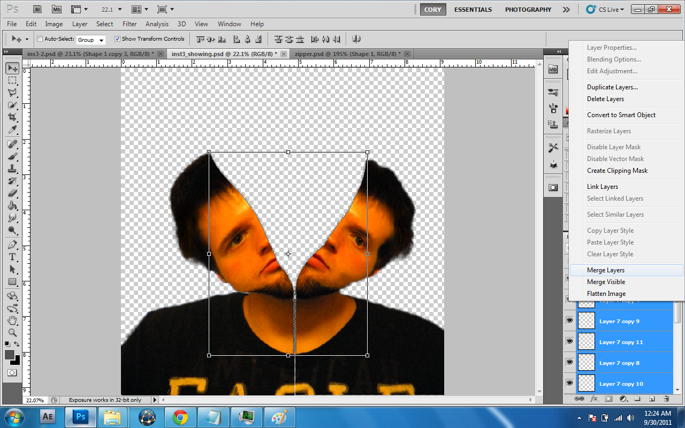Click the Add layer style fx icon
This screenshot has height=428, width=685.
coord(594,399)
